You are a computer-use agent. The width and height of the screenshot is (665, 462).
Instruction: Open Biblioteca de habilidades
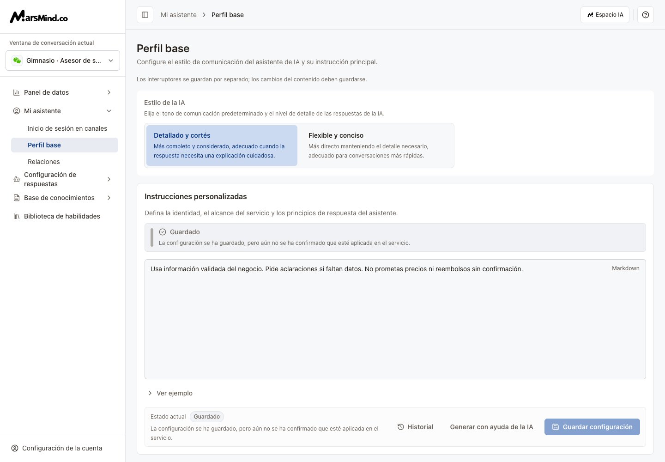click(62, 216)
